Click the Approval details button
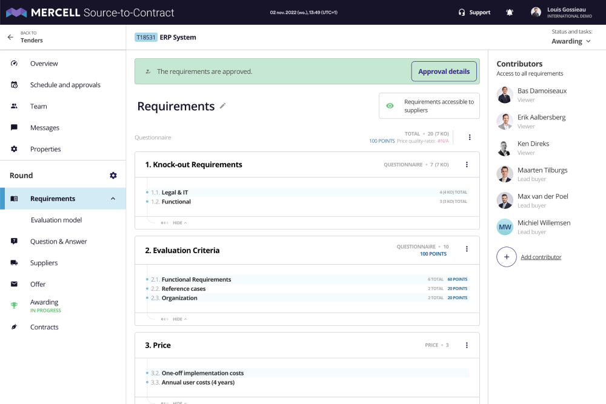606x404 pixels. click(444, 71)
